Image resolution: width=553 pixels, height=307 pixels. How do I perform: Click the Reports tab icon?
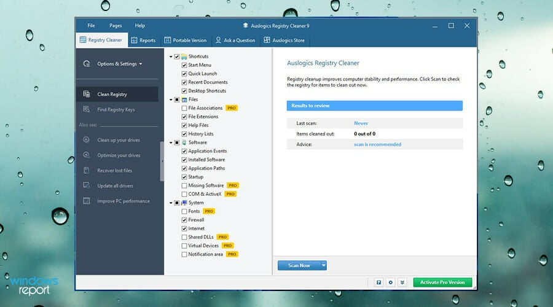tap(134, 40)
